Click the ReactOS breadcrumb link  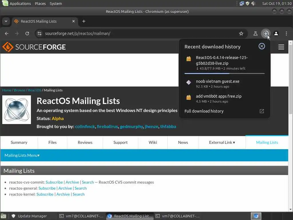click(x=35, y=90)
